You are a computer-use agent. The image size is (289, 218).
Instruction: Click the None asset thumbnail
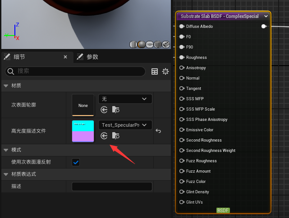pyautogui.click(x=83, y=105)
